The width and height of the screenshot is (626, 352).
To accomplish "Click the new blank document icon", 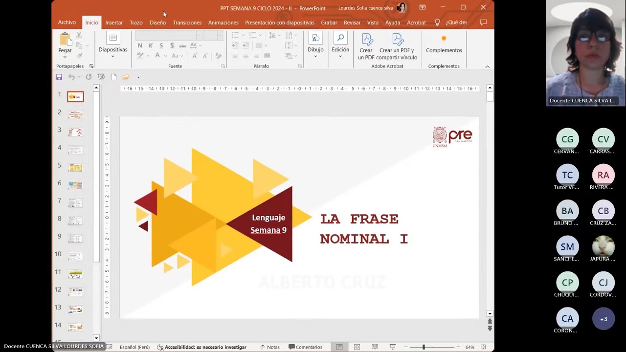I will [x=113, y=77].
